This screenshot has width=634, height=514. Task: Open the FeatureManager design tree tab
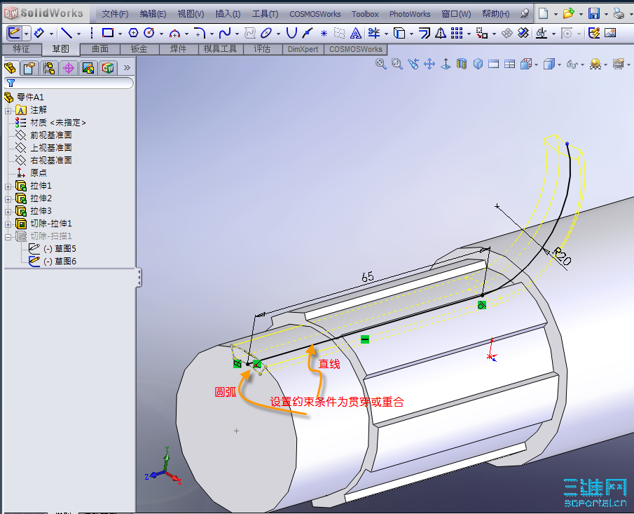[x=10, y=68]
